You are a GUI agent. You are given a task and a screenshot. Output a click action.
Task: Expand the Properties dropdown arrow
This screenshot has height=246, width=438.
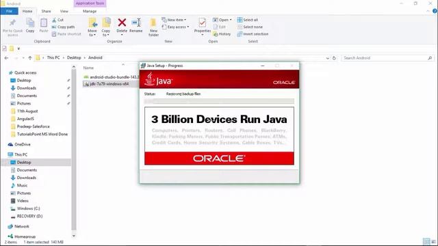203,35
